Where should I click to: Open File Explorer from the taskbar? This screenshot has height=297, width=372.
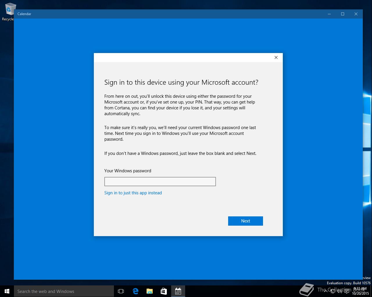150,291
